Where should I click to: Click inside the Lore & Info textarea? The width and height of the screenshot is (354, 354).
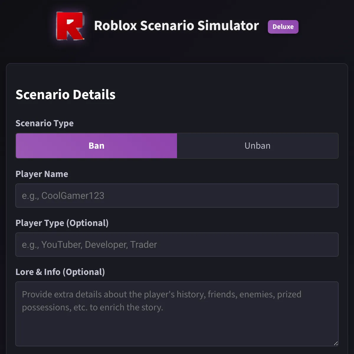[x=177, y=314]
